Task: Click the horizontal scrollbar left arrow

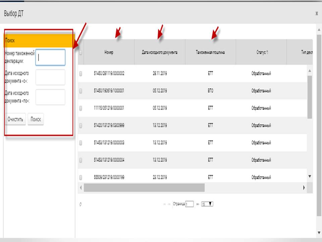Action: tap(80, 188)
